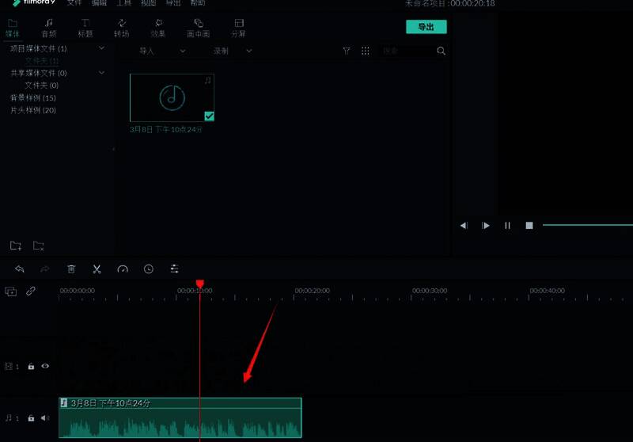This screenshot has width=633, height=442.
Task: Mute audio track 1 speaker
Action: click(45, 417)
